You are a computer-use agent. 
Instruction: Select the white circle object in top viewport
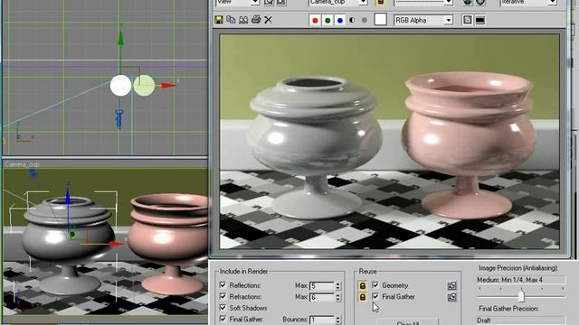[120, 86]
